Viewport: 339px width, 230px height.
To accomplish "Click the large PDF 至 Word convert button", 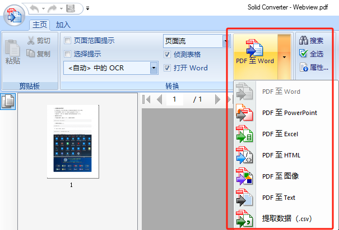I will point(255,56).
